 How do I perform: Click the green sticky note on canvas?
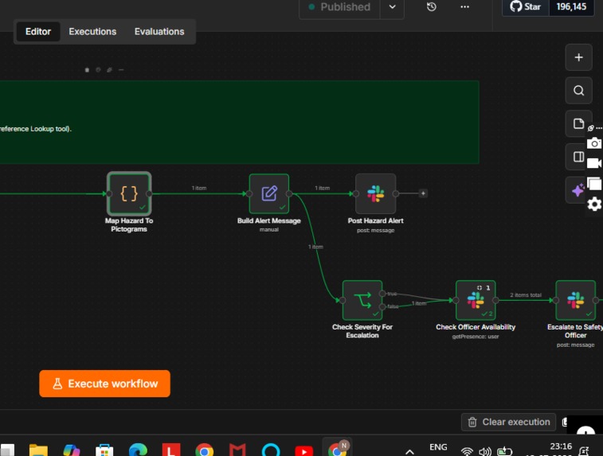pos(239,123)
